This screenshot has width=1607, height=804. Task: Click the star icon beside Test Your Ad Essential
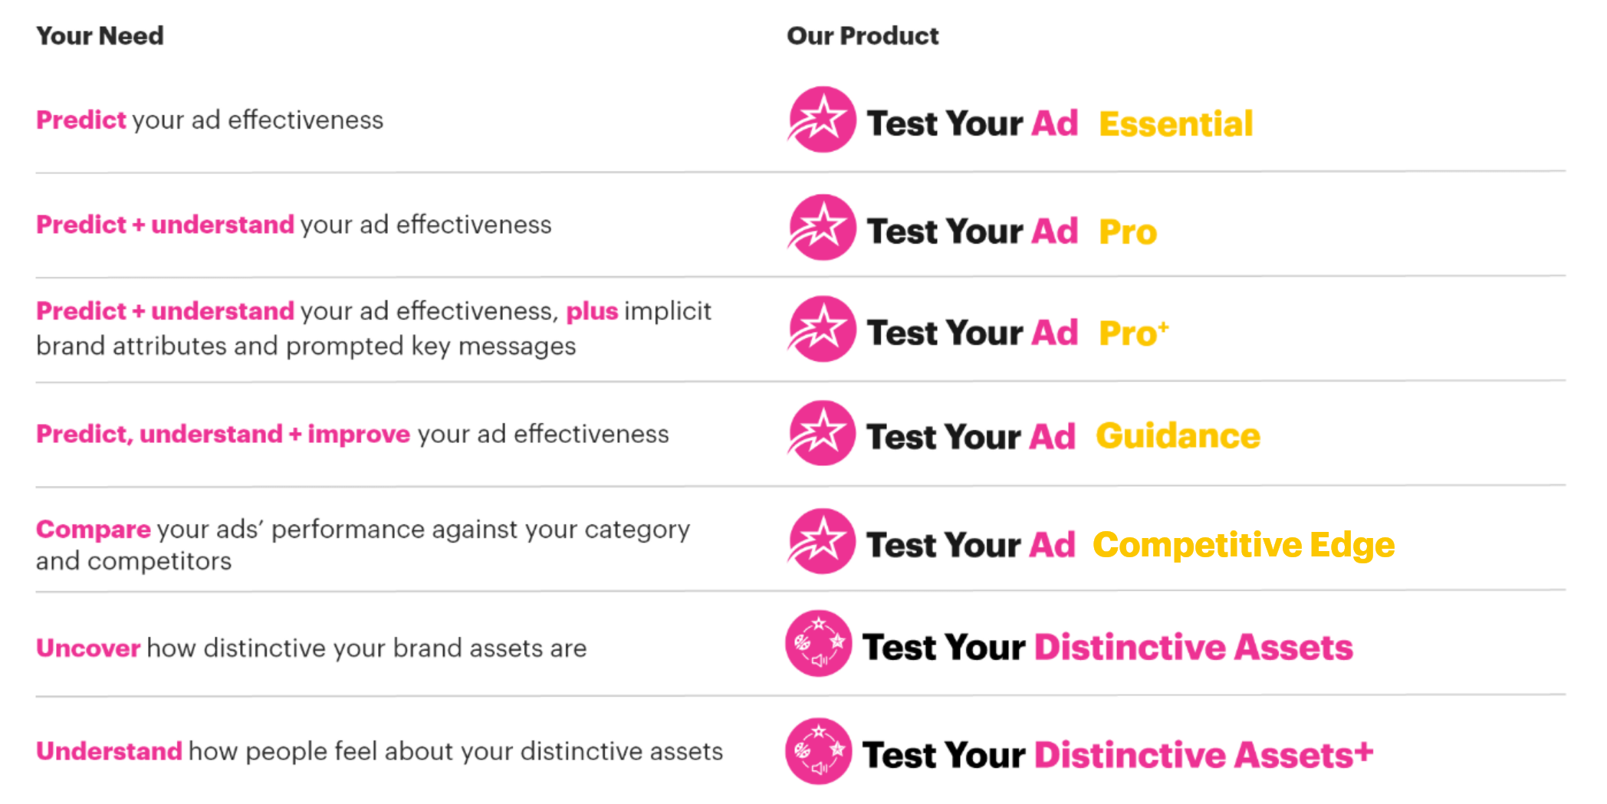tap(822, 120)
